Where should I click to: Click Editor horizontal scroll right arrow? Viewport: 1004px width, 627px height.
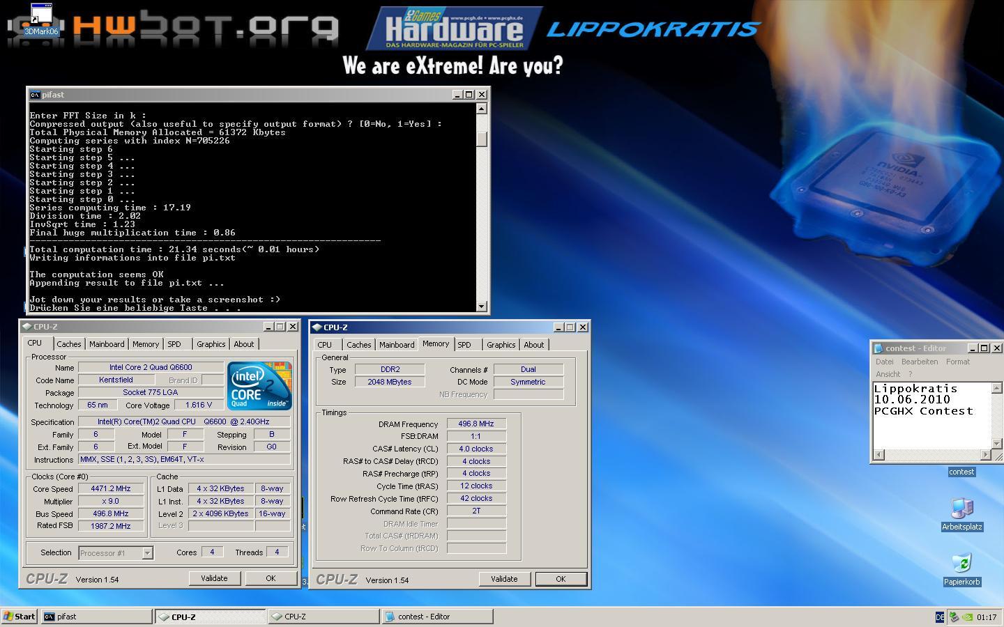(x=985, y=455)
